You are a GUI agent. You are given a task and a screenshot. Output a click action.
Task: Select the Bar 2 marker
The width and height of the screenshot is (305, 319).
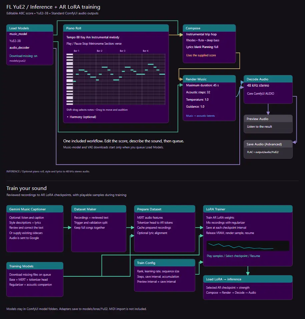99,51
